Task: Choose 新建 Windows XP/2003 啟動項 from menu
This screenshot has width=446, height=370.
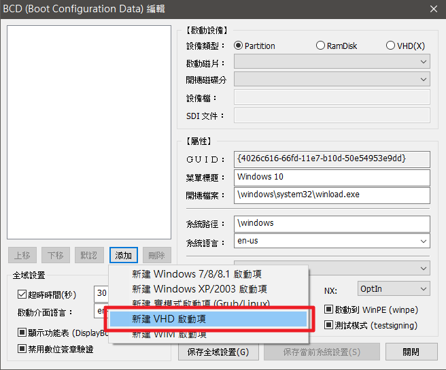Action: 199,289
